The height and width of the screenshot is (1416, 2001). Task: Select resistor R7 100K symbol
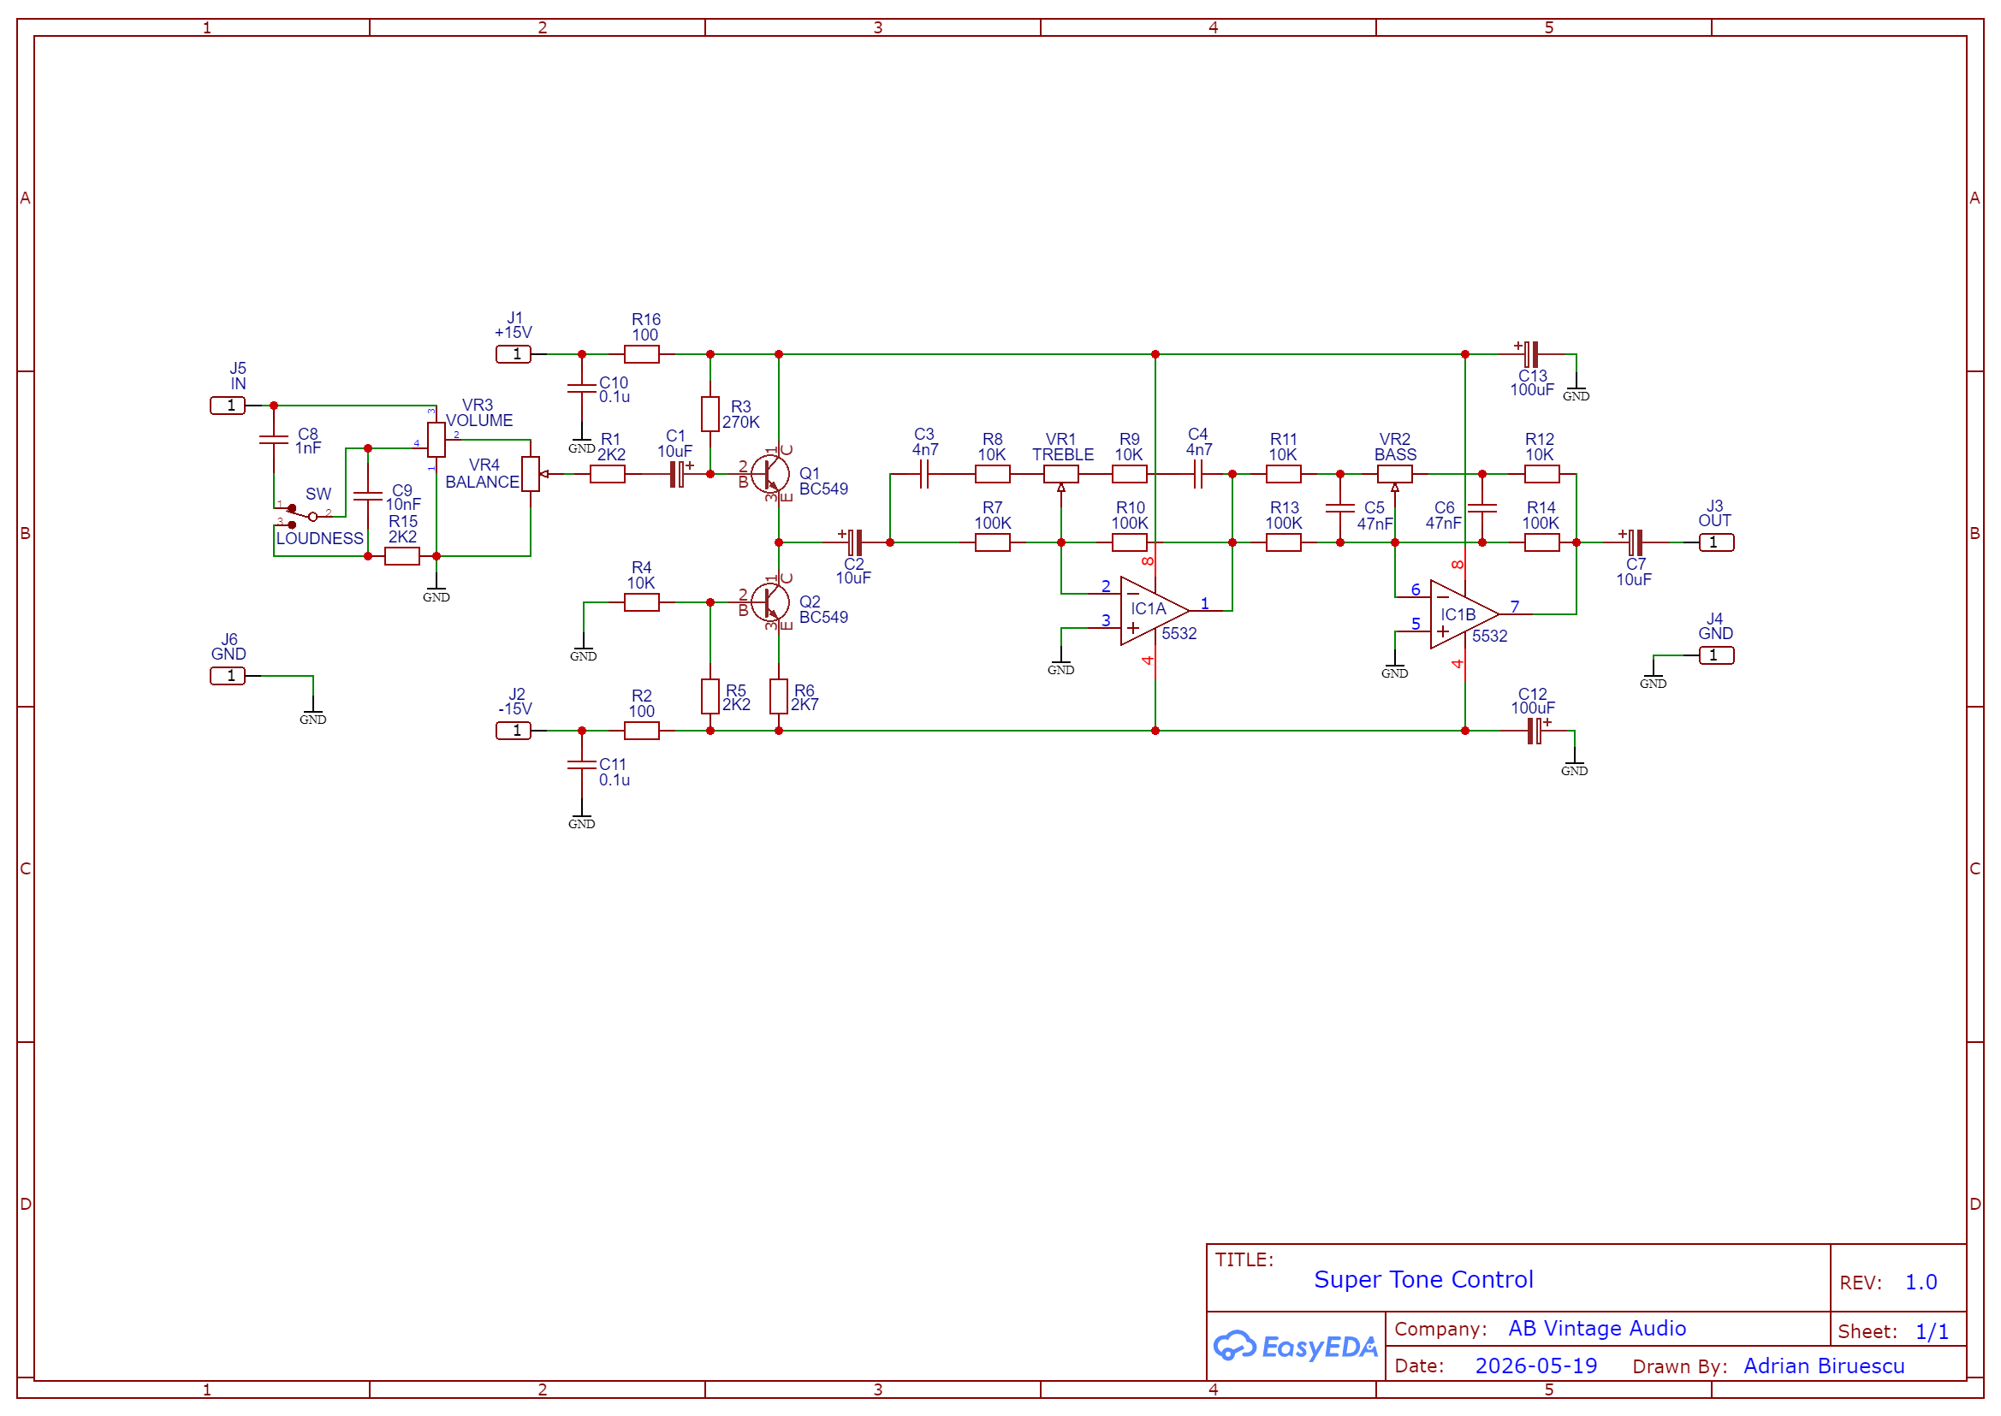(992, 542)
